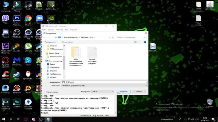This screenshot has width=218, height=122.
Task: Open Вид menu in Notepad
Action: tap(66, 29)
